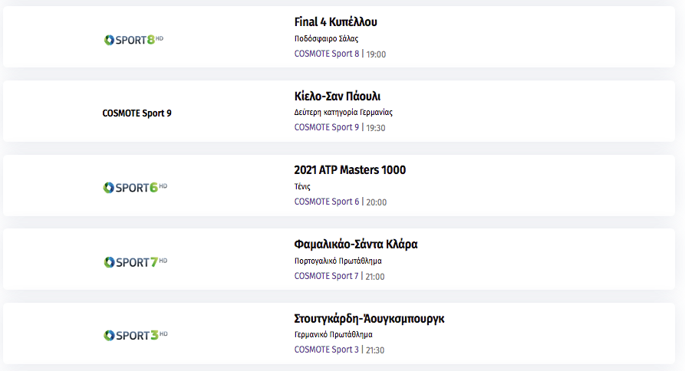Follow the COSMOTE Sport 8 channel link
The image size is (685, 371).
pyautogui.click(x=327, y=54)
